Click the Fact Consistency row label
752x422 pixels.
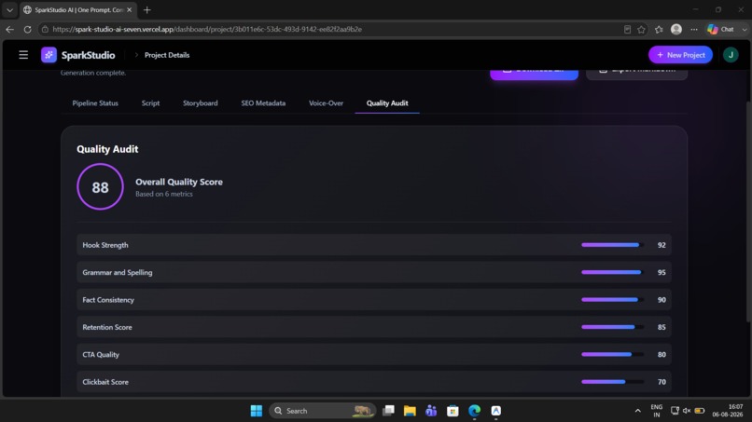(108, 300)
